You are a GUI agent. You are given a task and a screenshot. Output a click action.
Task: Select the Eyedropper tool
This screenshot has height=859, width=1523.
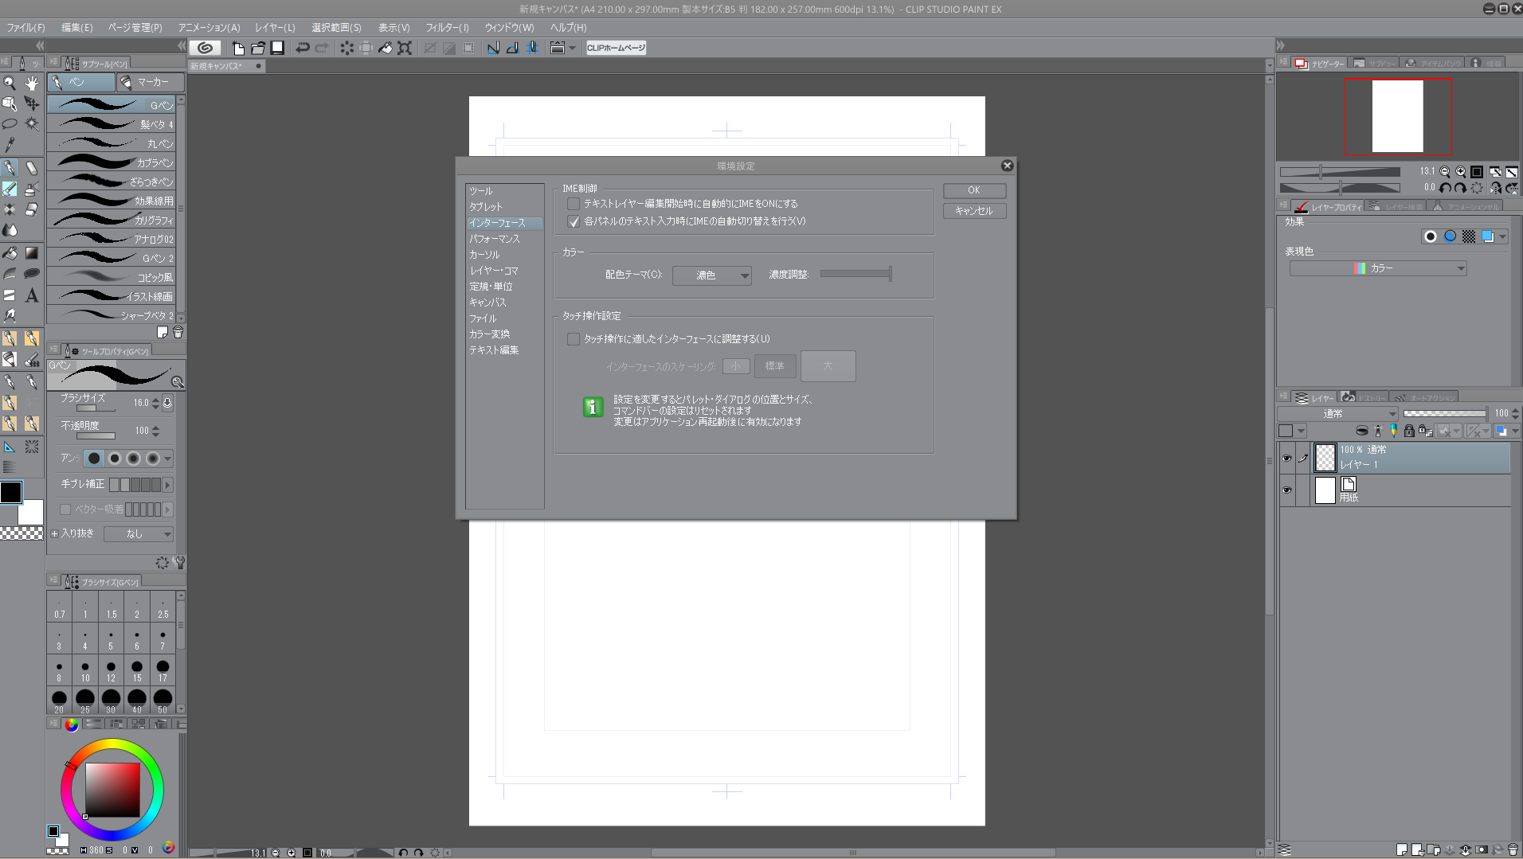pos(10,145)
